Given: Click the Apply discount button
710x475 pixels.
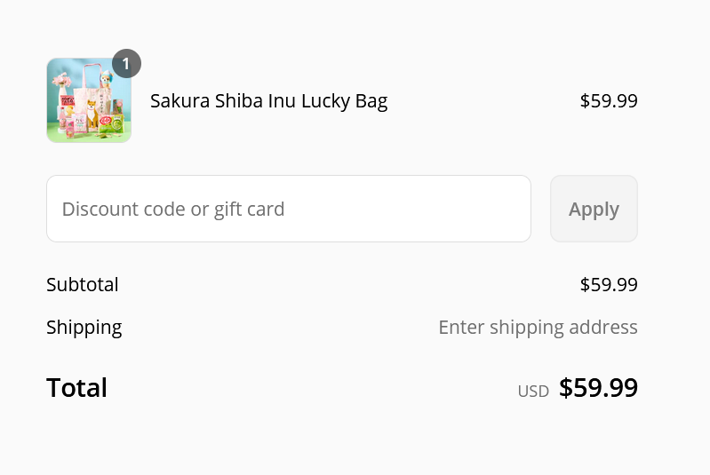Looking at the screenshot, I should pos(594,209).
